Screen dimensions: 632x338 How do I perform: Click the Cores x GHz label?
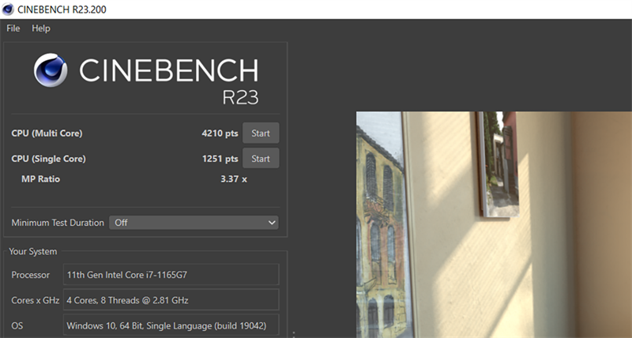[35, 300]
